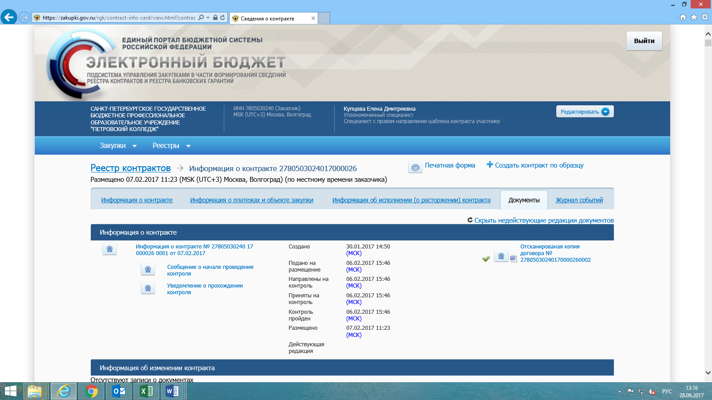Click the printer icon for Печатная форма

click(x=415, y=167)
